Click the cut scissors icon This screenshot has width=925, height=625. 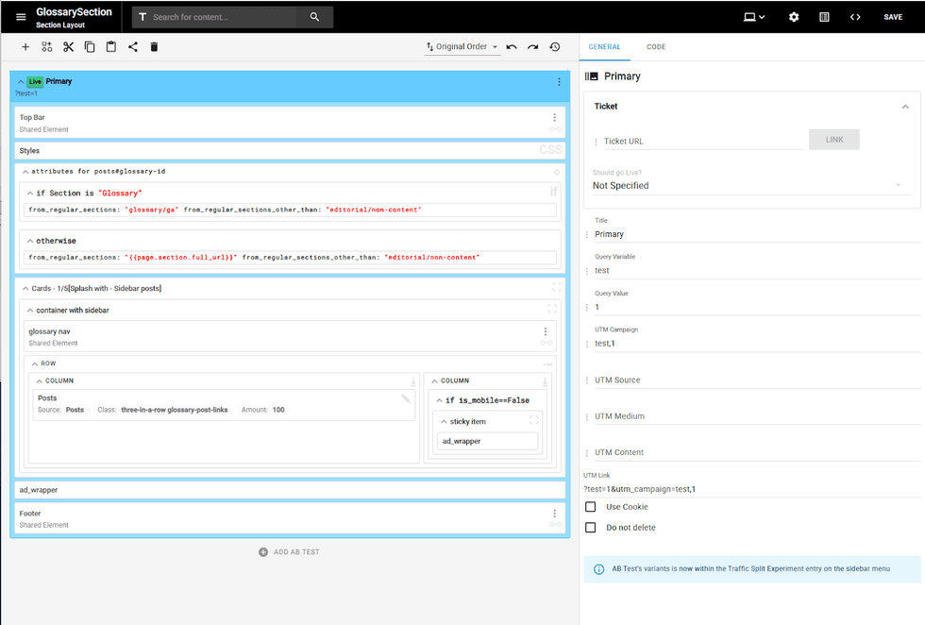(68, 47)
